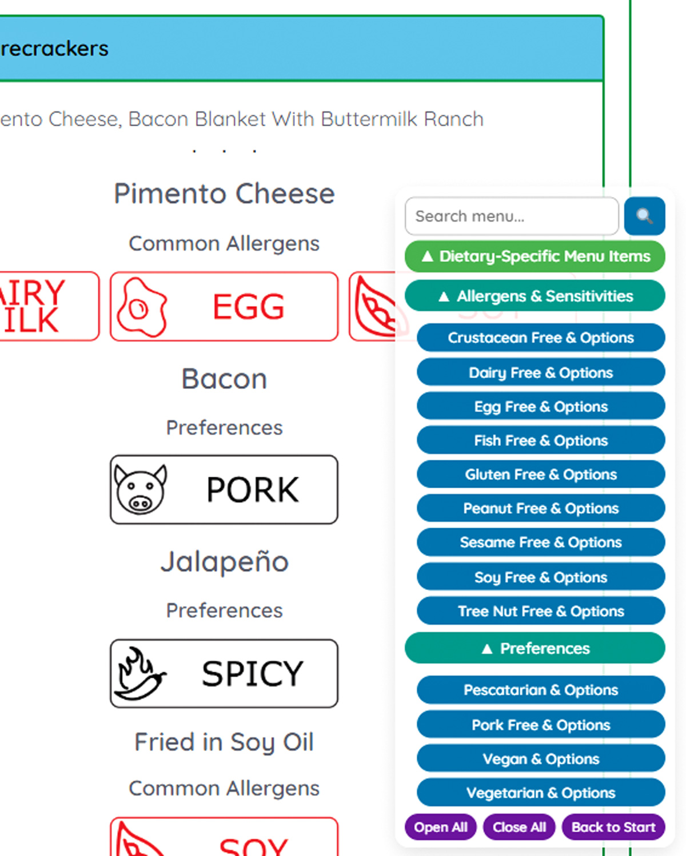Select the SOY allergen icon near the bottom

click(x=225, y=839)
